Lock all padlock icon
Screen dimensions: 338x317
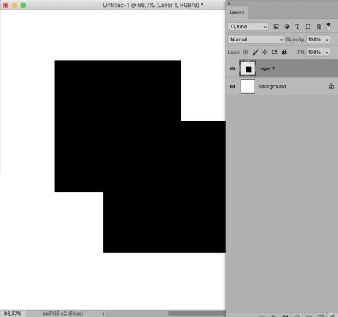point(284,52)
